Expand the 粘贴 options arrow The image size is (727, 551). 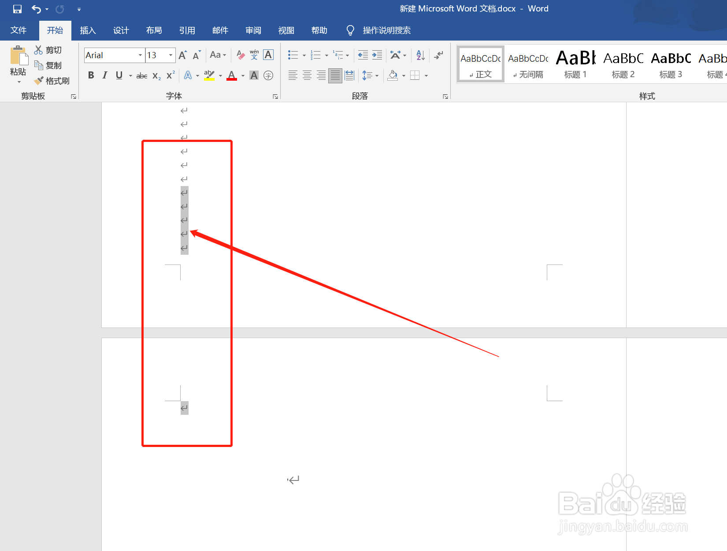(19, 82)
